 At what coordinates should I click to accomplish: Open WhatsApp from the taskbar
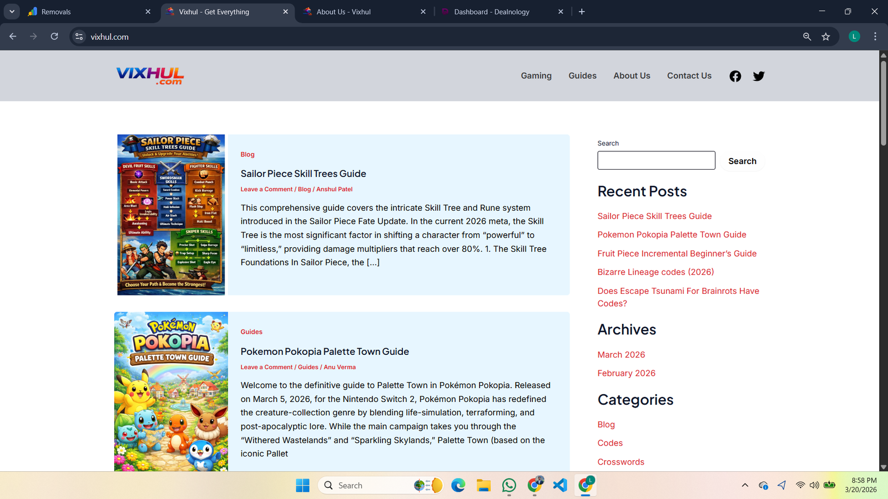click(x=508, y=485)
